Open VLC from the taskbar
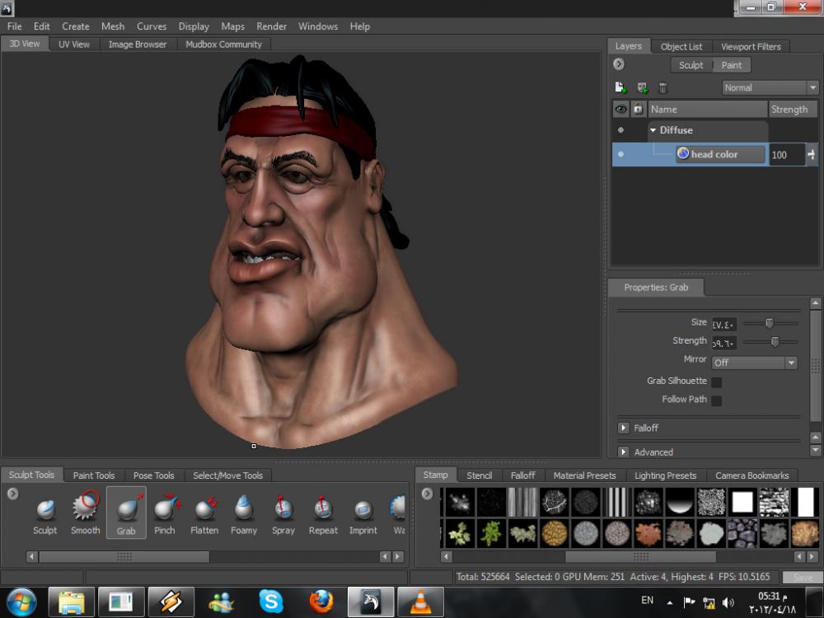Viewport: 824px width, 618px height. (420, 602)
